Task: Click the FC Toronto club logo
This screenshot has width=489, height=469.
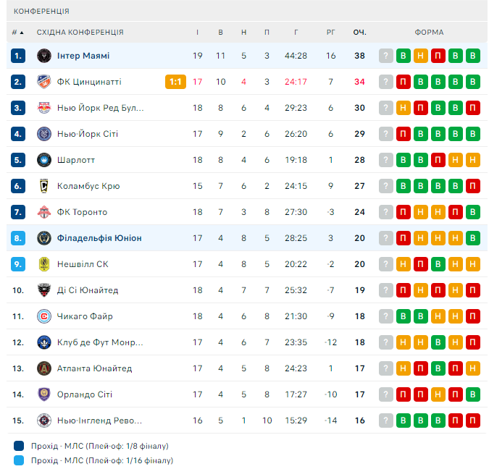Action: (x=43, y=212)
